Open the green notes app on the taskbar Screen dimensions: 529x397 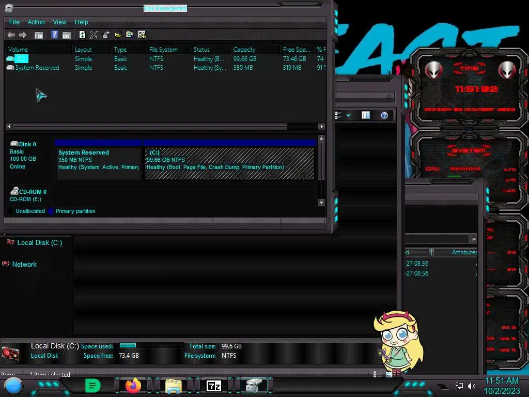click(92, 386)
